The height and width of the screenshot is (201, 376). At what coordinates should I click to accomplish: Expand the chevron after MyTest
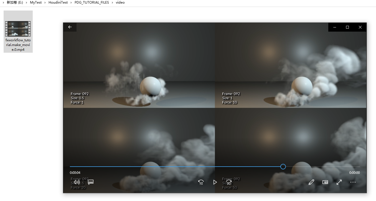click(45, 2)
